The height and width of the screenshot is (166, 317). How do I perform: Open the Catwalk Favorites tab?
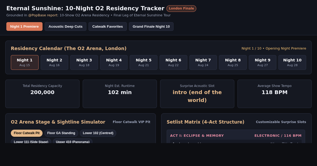coord(108,26)
